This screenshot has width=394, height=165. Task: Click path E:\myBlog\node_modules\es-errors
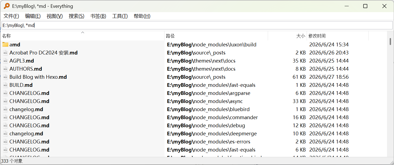pyautogui.click(x=209, y=142)
